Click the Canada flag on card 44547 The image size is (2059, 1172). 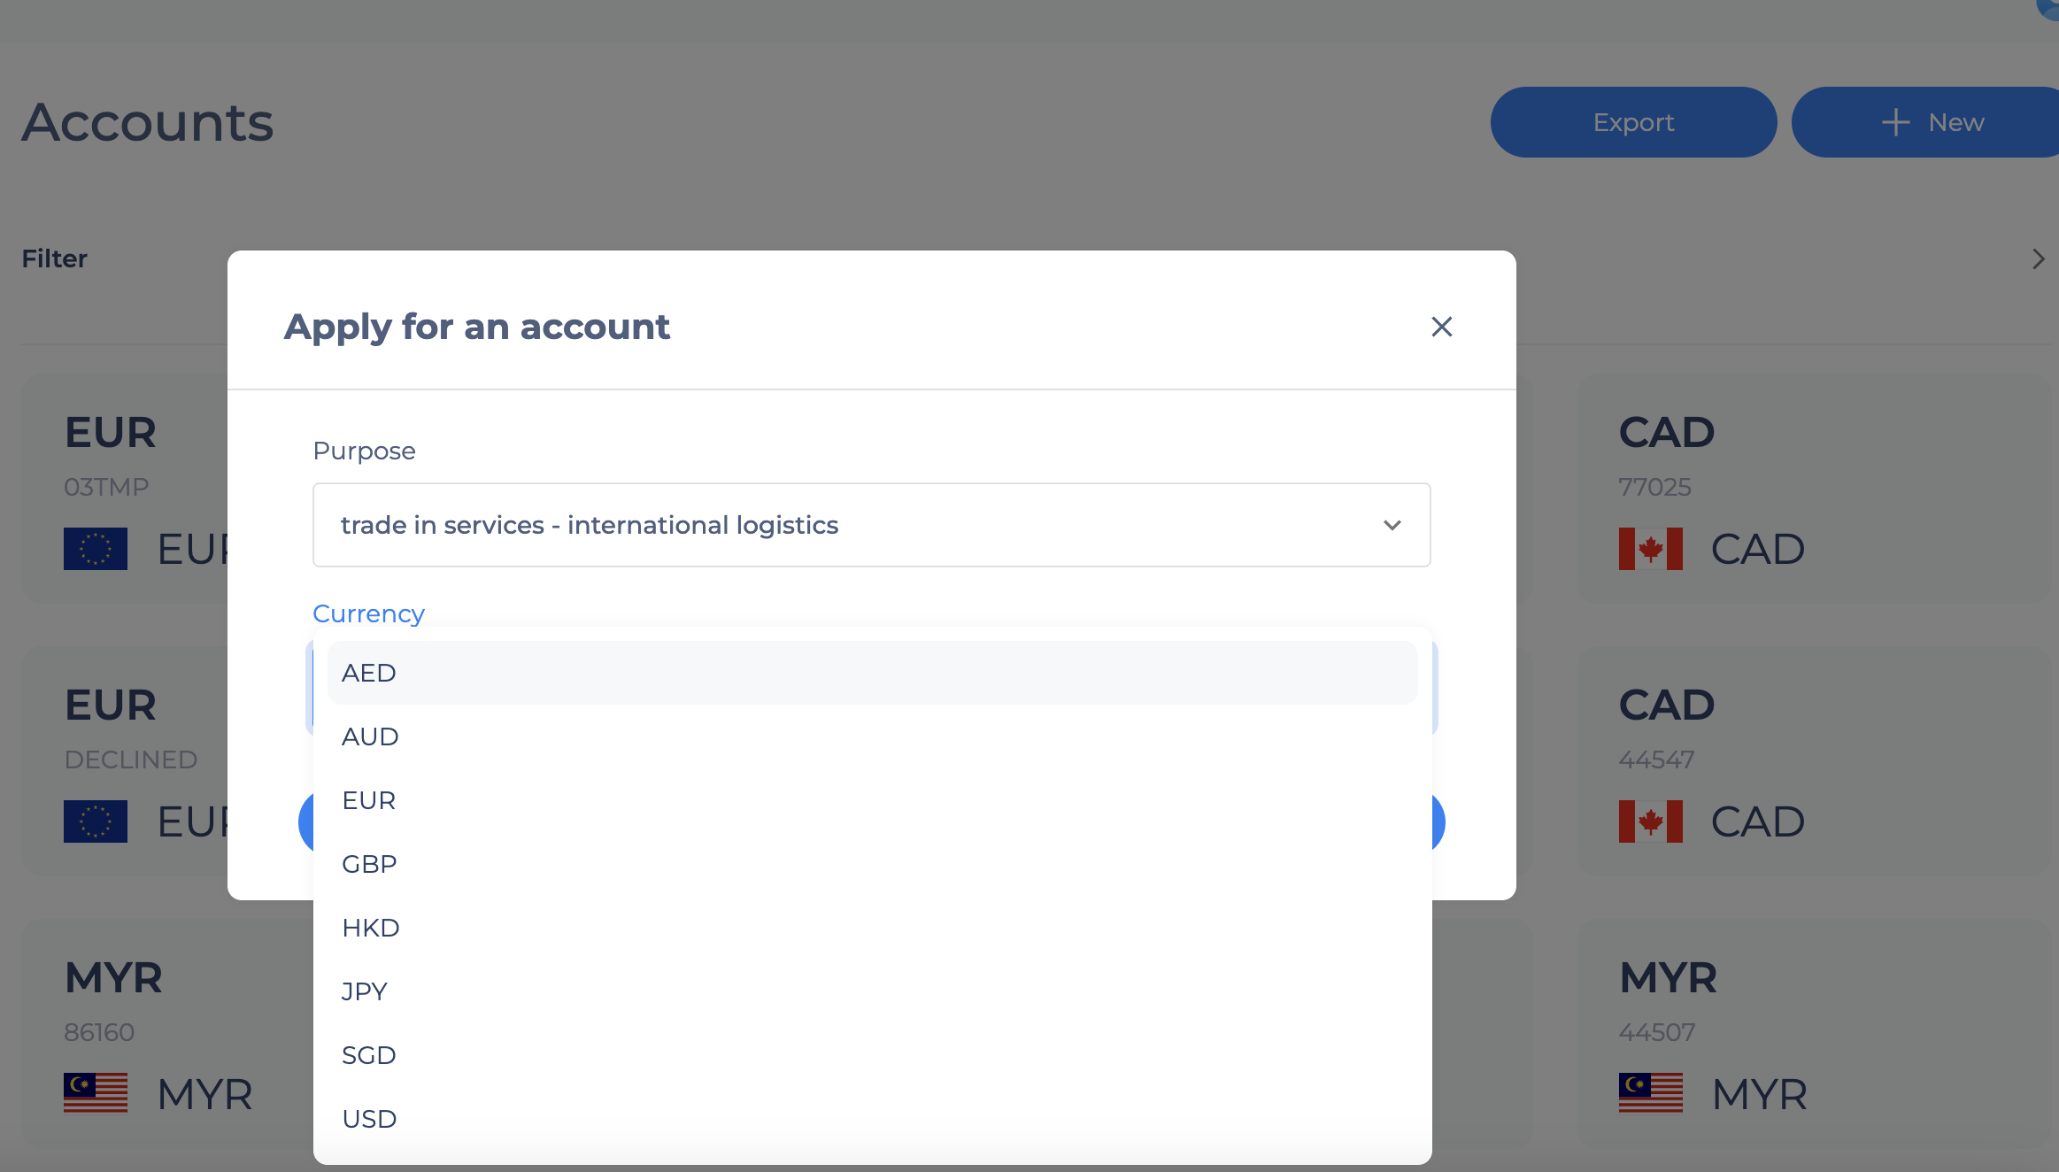point(1650,821)
